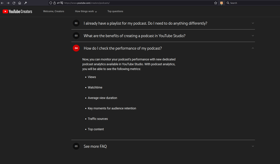Bookmark this page with the star icon
This screenshot has width=280, height=164.
click(x=216, y=3)
